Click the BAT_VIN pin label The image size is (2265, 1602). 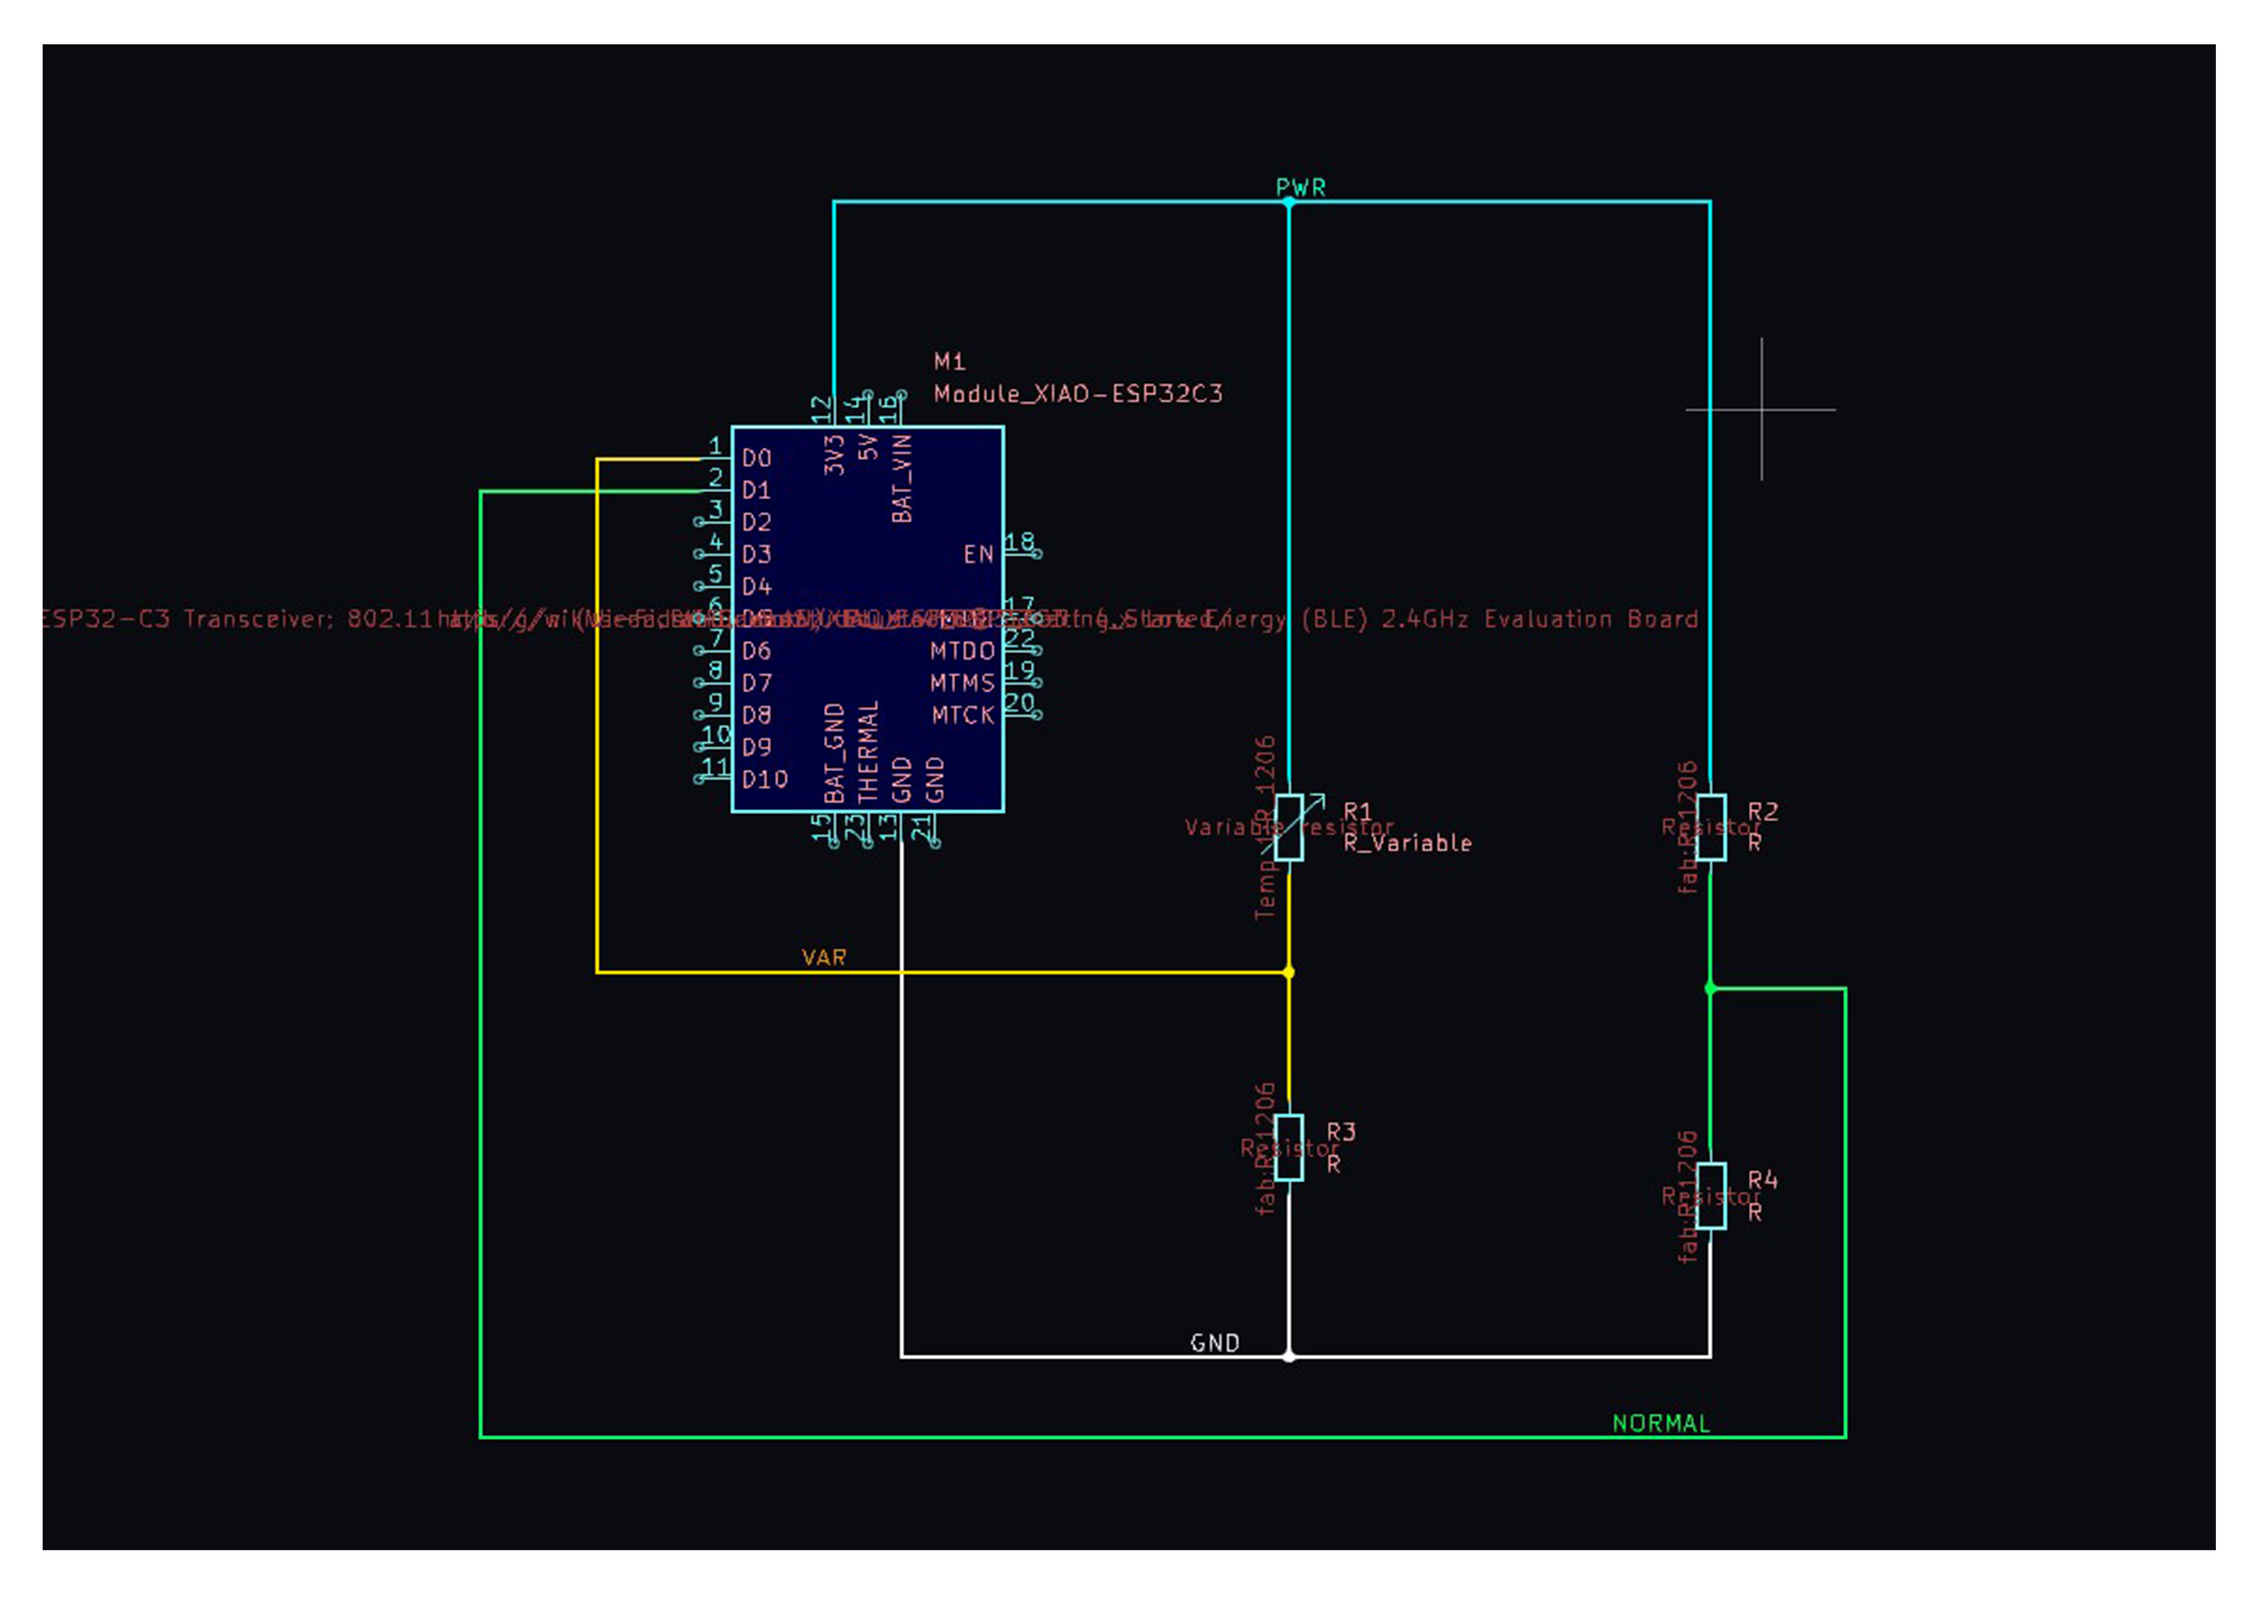click(x=902, y=480)
